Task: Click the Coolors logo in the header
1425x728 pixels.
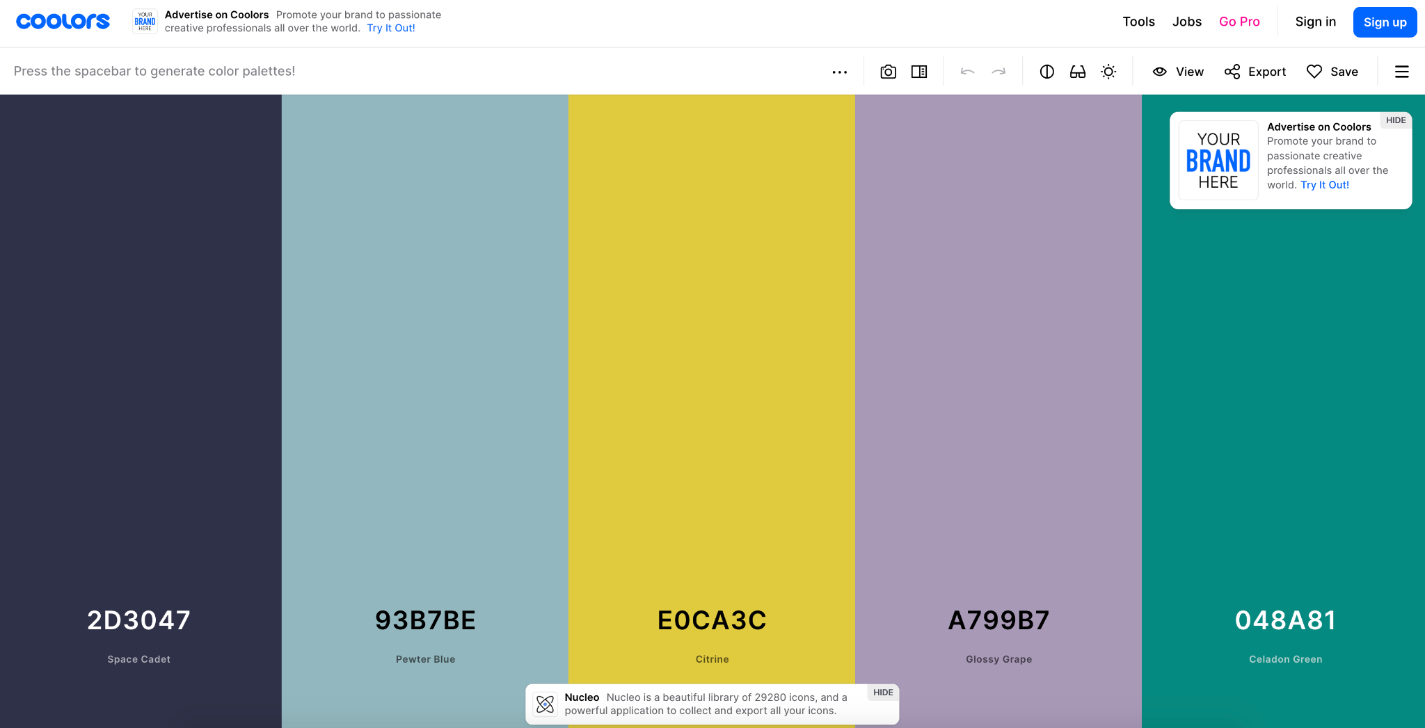Action: point(63,22)
